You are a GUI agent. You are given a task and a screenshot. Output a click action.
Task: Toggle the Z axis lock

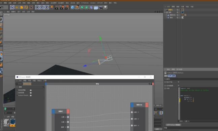click(46, 7)
